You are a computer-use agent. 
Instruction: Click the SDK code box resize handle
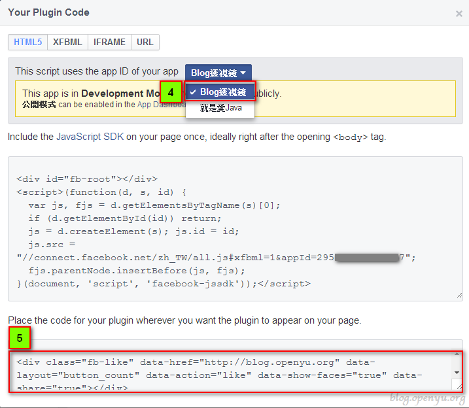click(x=459, y=296)
